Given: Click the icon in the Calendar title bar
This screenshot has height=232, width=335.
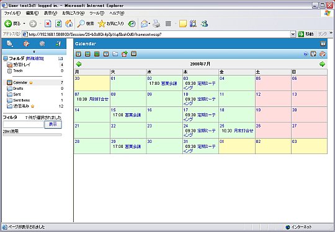Looking at the screenshot, I should [x=323, y=44].
